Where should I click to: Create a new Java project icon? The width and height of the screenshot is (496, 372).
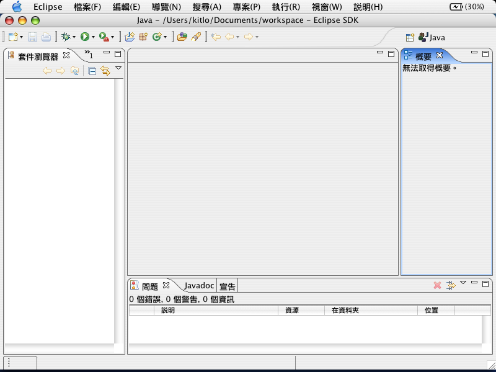point(130,37)
